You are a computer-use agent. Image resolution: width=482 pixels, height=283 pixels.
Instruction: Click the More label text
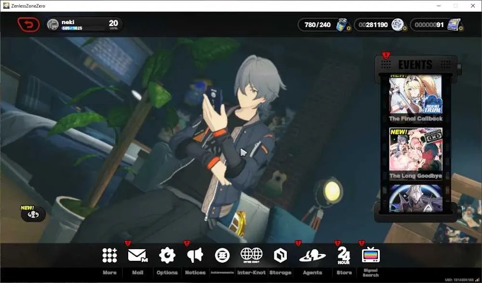(x=109, y=272)
